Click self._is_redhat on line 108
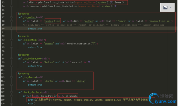The width and height of the screenshot is (178, 106). coord(43,96)
